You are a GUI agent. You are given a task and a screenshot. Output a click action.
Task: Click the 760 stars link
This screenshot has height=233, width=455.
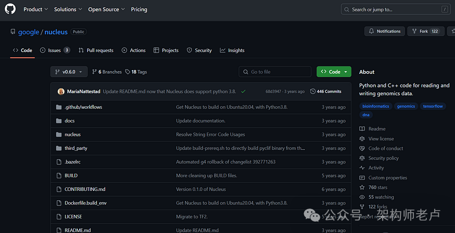(378, 187)
